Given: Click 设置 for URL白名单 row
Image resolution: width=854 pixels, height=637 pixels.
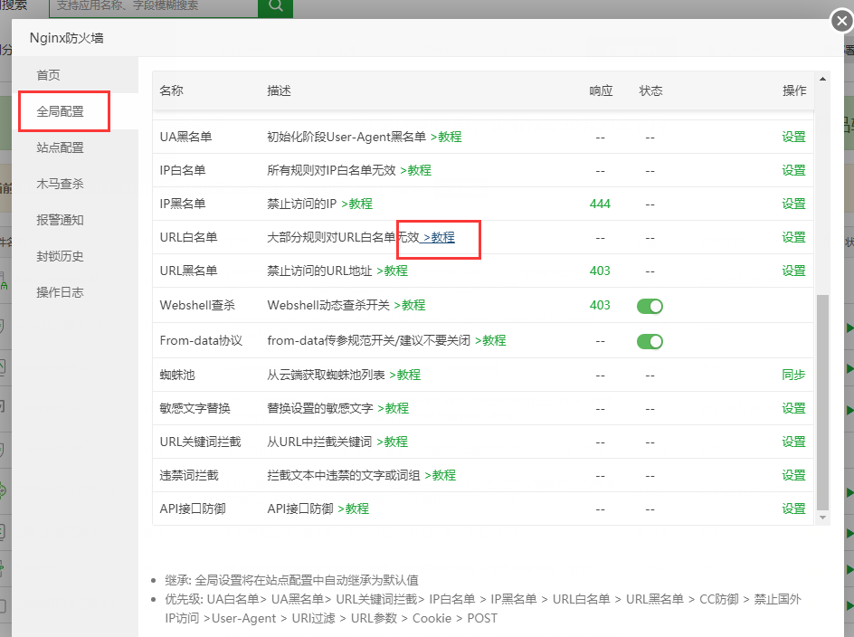Looking at the screenshot, I should click(x=793, y=238).
